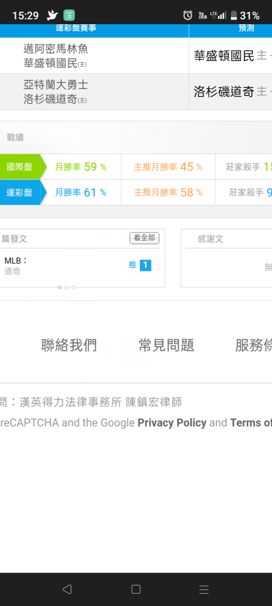Expand the MLB 道奇 post arrow
Viewport: 272px width, 606px height.
click(x=158, y=267)
